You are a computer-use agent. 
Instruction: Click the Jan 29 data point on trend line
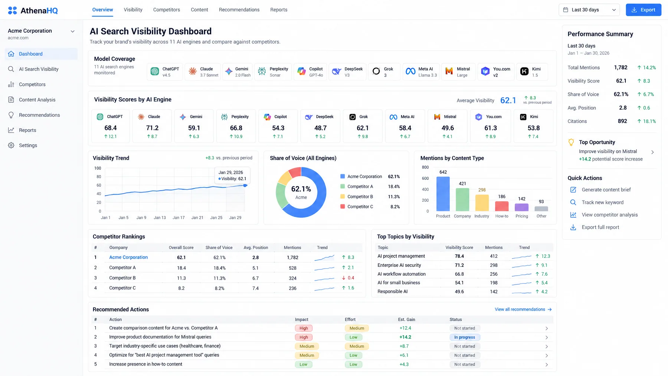245,185
